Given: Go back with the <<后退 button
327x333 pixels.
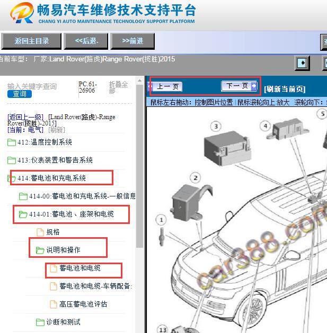Looking at the screenshot, I should (86, 41).
